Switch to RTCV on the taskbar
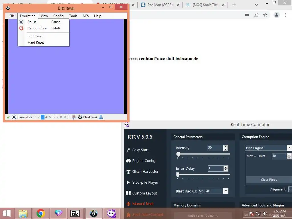Viewport: 292px width, 219px height. 111,213
